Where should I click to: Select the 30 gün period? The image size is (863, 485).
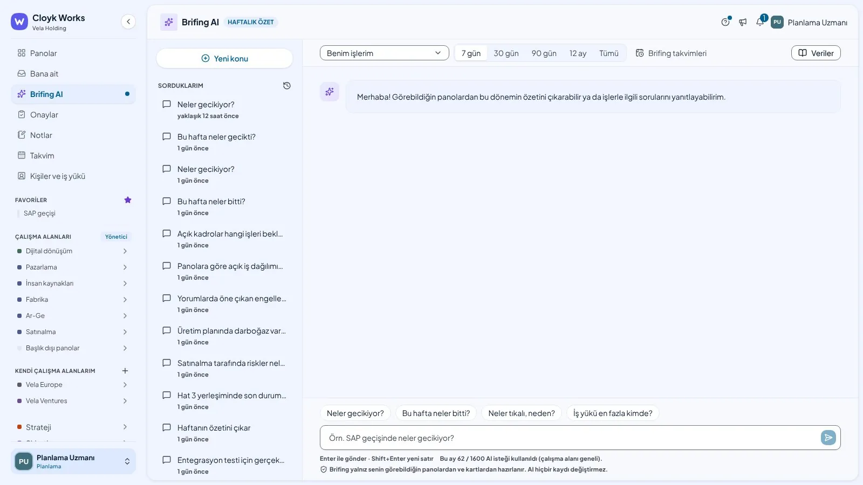click(506, 53)
